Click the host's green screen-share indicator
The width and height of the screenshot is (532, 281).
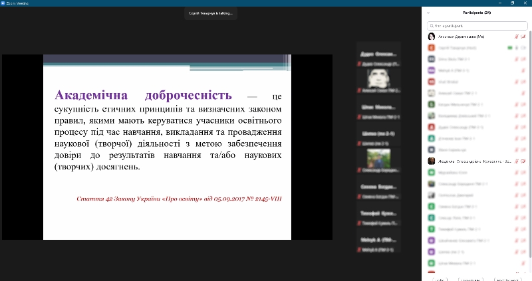(x=509, y=48)
